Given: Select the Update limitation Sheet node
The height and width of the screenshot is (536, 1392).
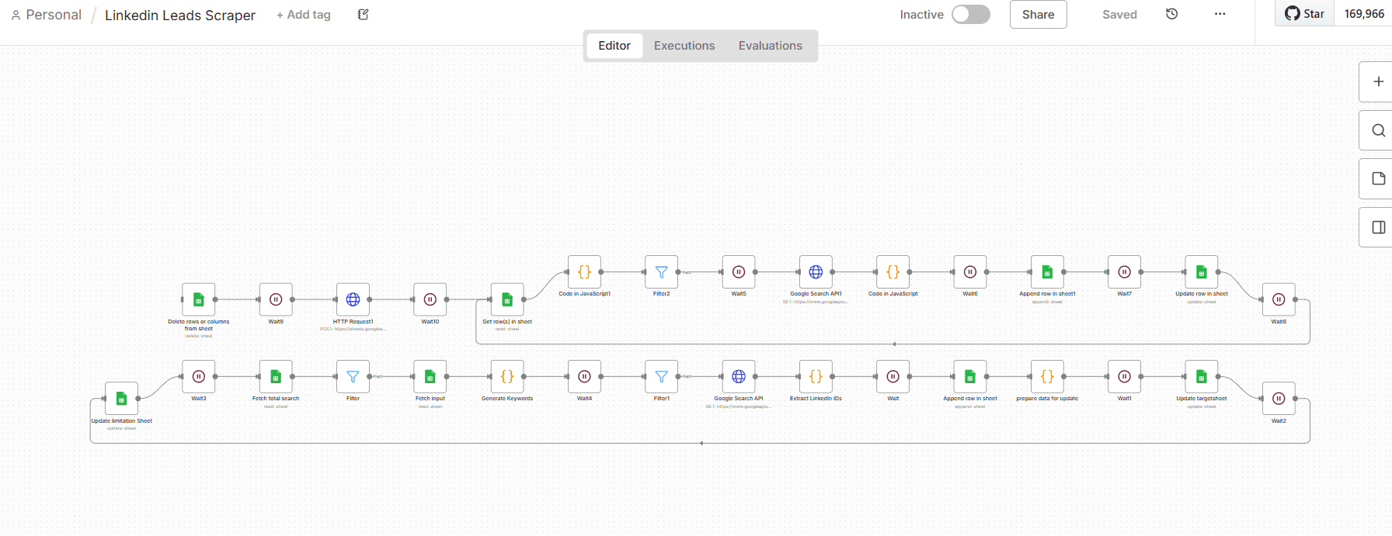Looking at the screenshot, I should pos(121,399).
